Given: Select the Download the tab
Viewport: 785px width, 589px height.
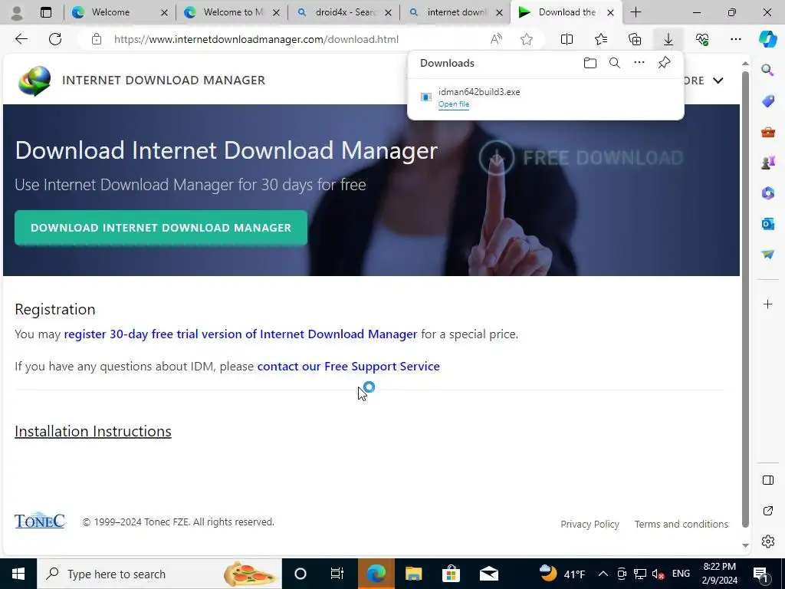Looking at the screenshot, I should tap(566, 12).
